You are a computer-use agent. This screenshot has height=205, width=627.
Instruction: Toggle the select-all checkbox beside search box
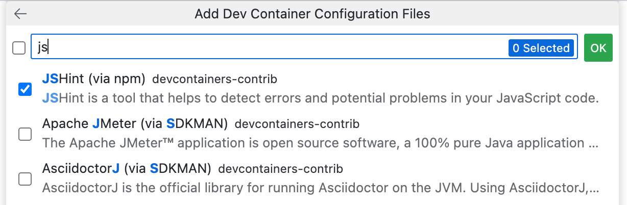[x=19, y=48]
